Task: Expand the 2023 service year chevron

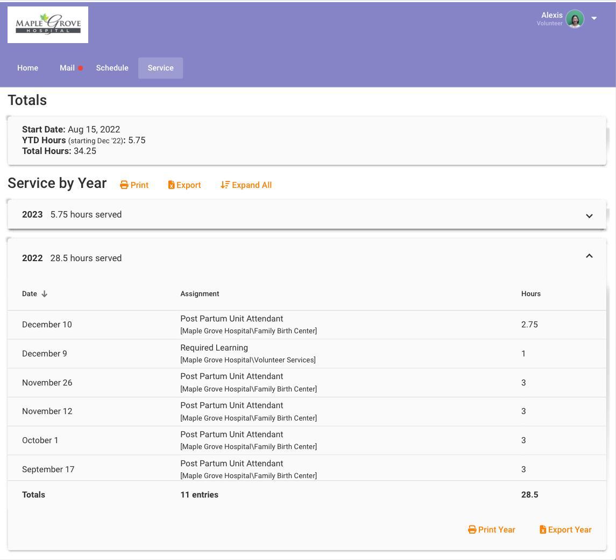Action: (589, 216)
